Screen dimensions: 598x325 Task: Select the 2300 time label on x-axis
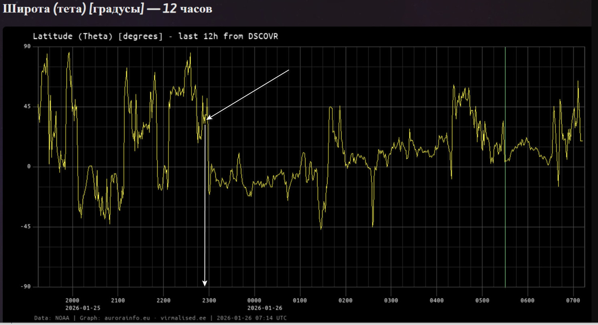point(209,300)
